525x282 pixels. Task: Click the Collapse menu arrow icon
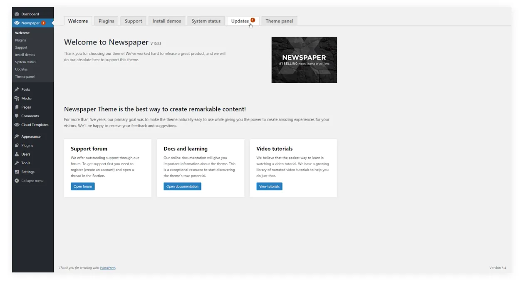point(17,181)
